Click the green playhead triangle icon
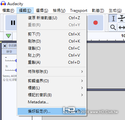 [x=8, y=36]
